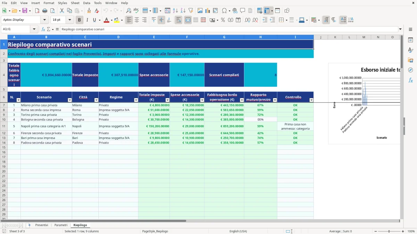Click Sort Descending icon
417x234 pixels.
coord(183,11)
